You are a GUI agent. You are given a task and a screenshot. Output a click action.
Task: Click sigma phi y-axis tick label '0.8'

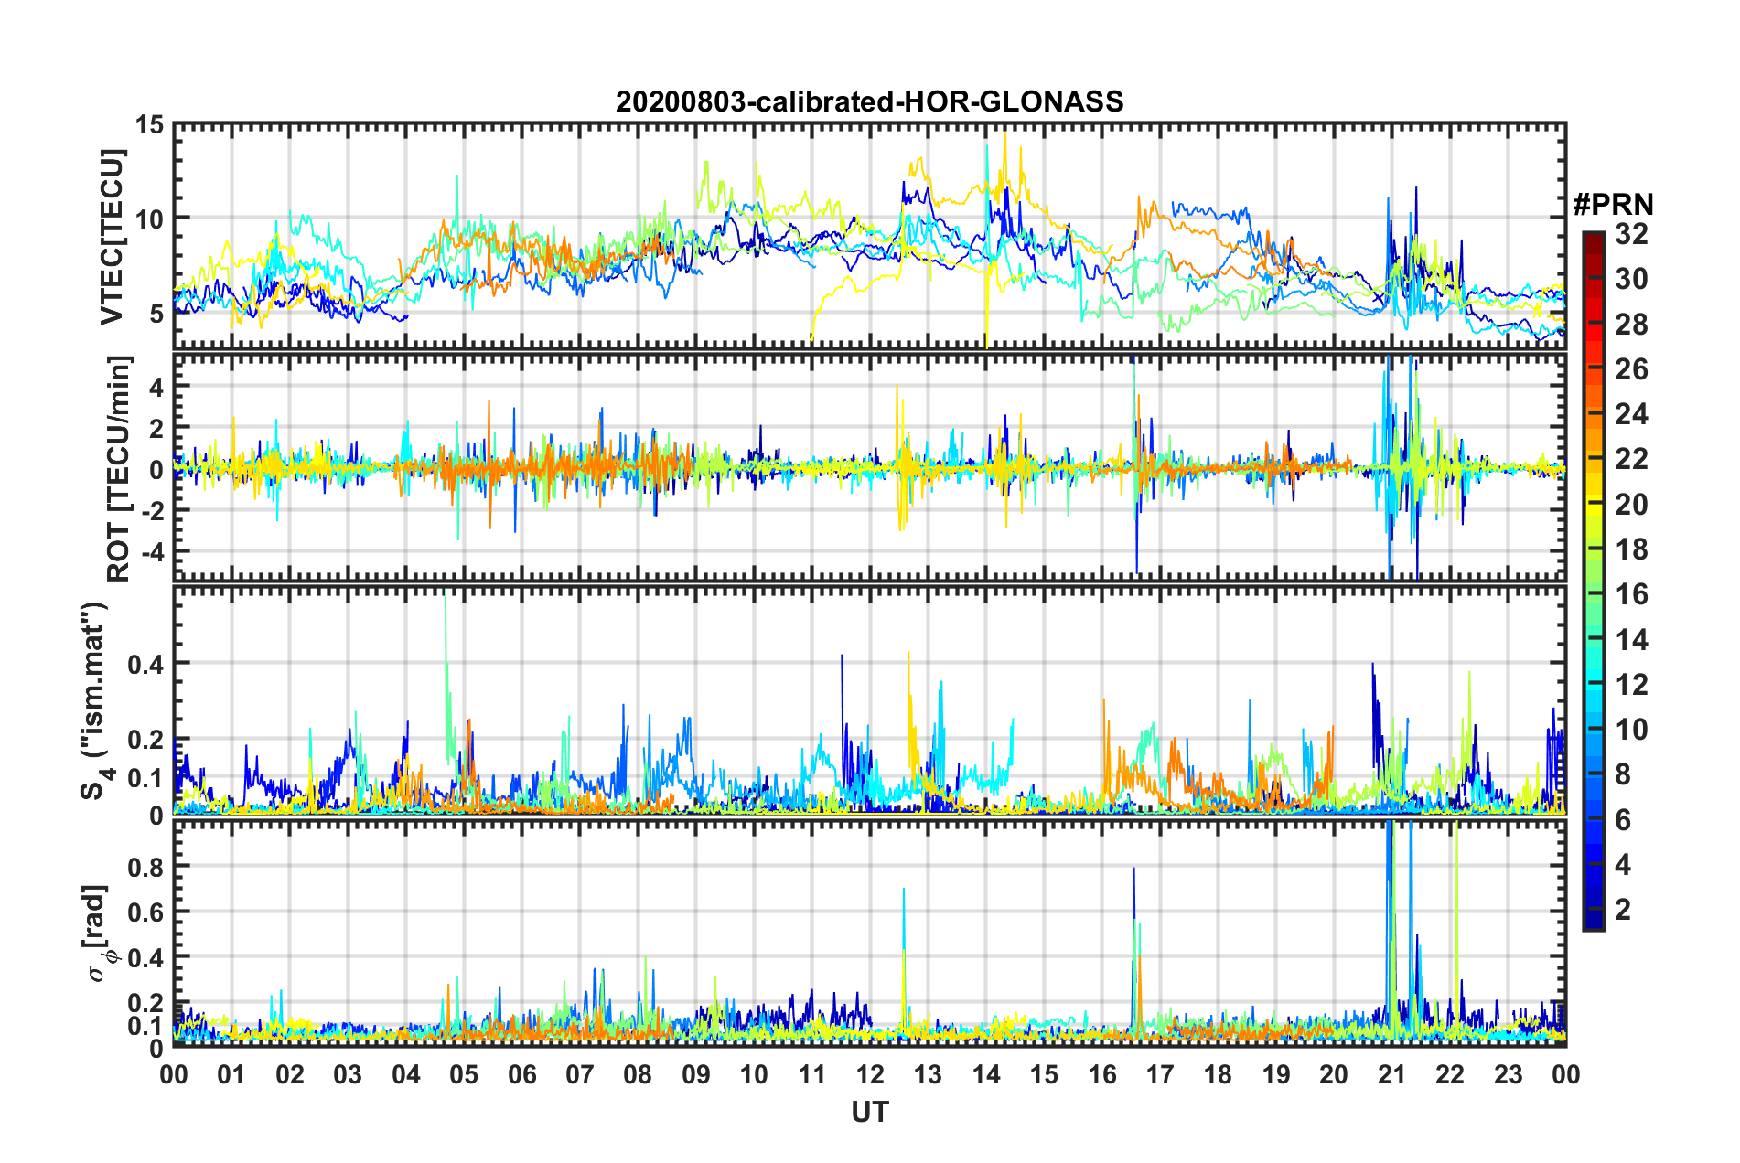tap(146, 867)
